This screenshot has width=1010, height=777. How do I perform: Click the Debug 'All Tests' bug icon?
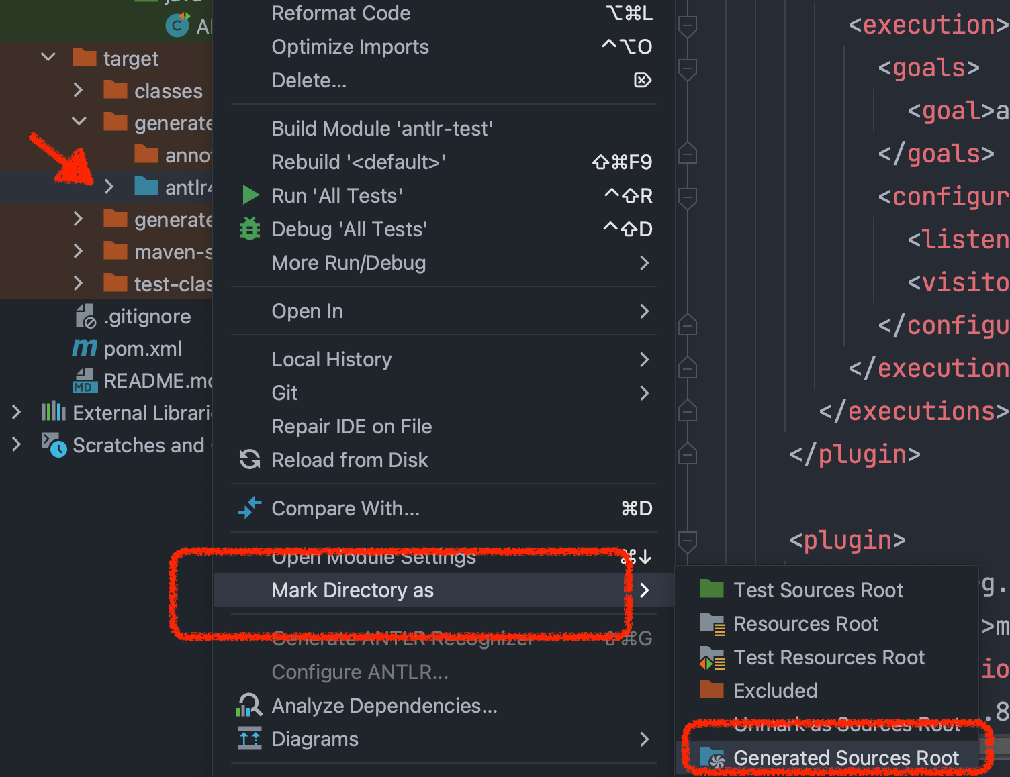click(x=250, y=229)
